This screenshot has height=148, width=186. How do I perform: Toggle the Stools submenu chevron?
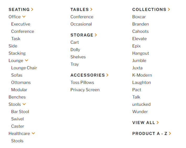24,104
